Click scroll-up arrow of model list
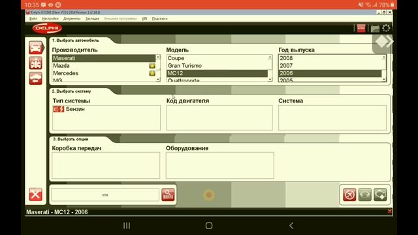 tap(270, 57)
